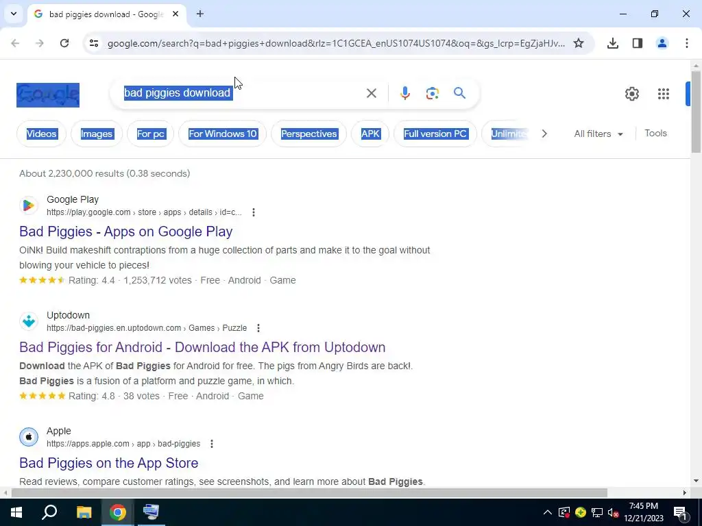Select the Full version PC filter chip

[435, 134]
